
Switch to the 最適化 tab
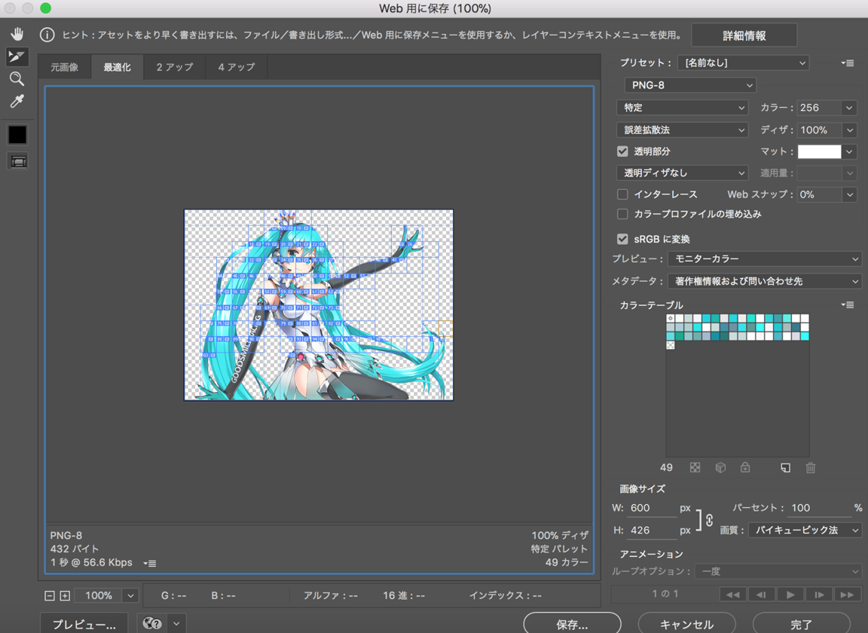click(118, 67)
